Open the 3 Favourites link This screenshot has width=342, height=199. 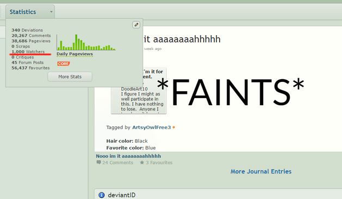159,163
